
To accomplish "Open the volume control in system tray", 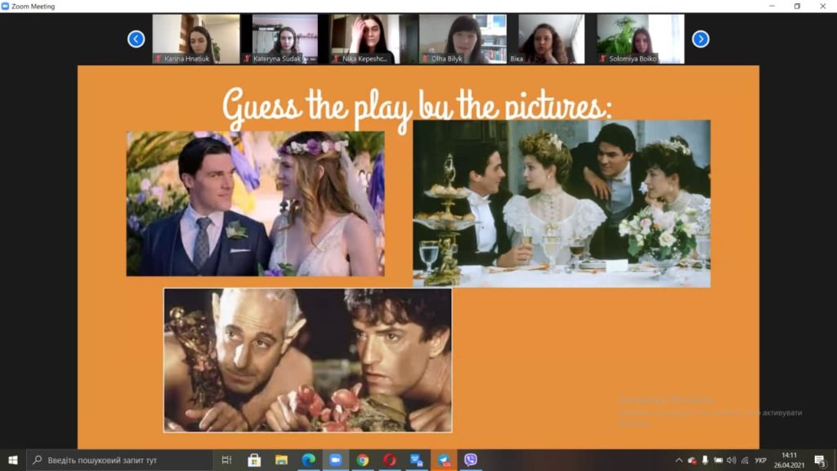I will 732,460.
